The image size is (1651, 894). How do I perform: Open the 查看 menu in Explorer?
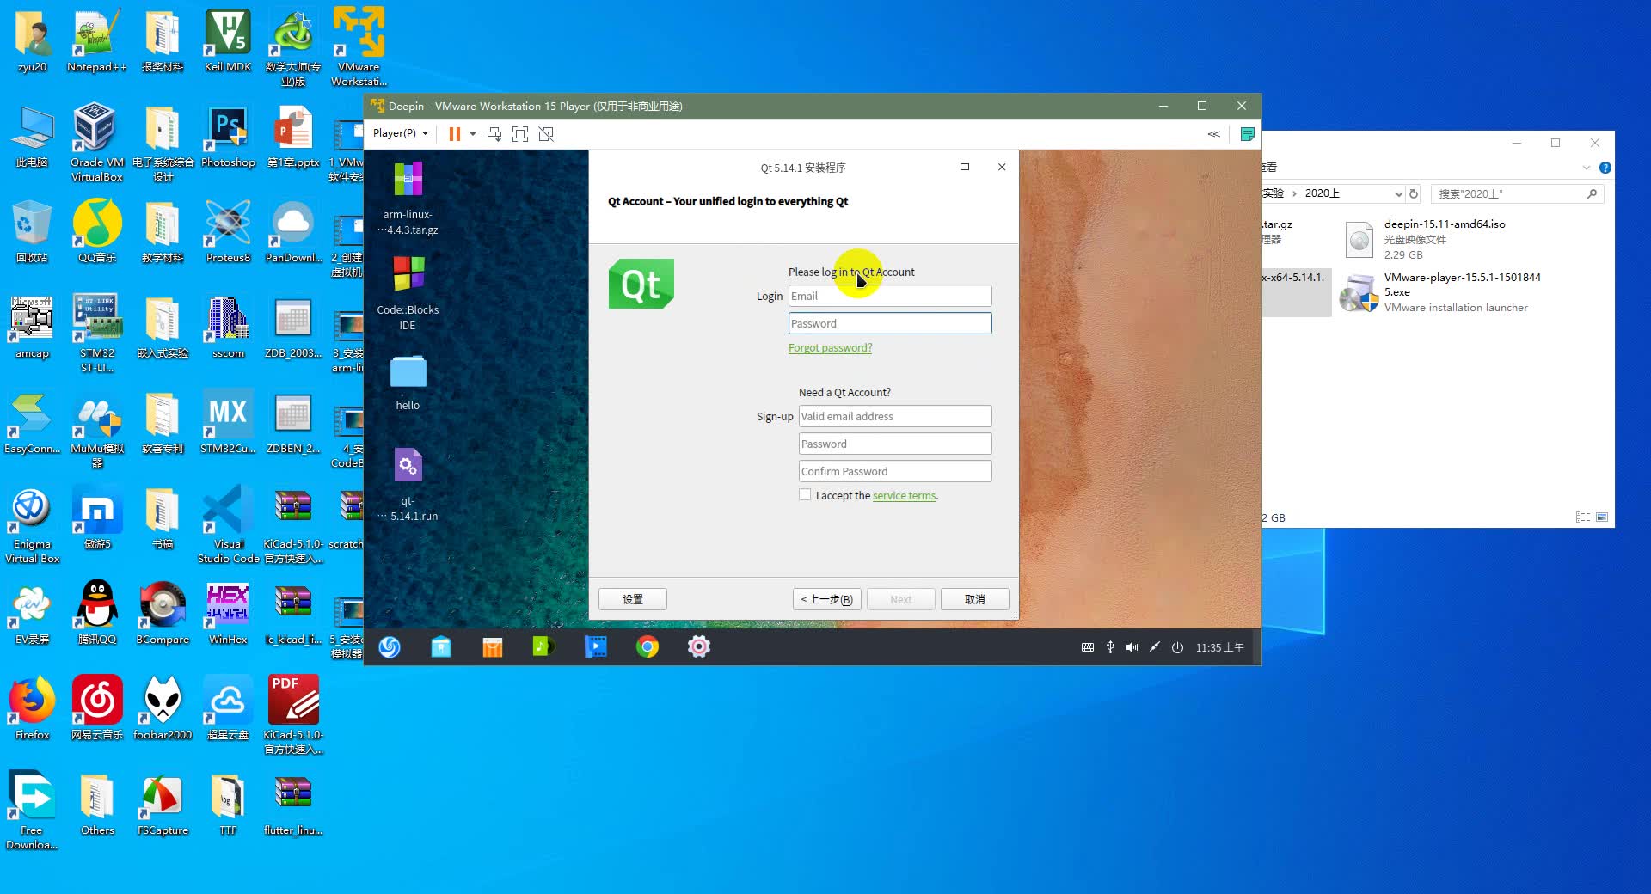(x=1270, y=168)
